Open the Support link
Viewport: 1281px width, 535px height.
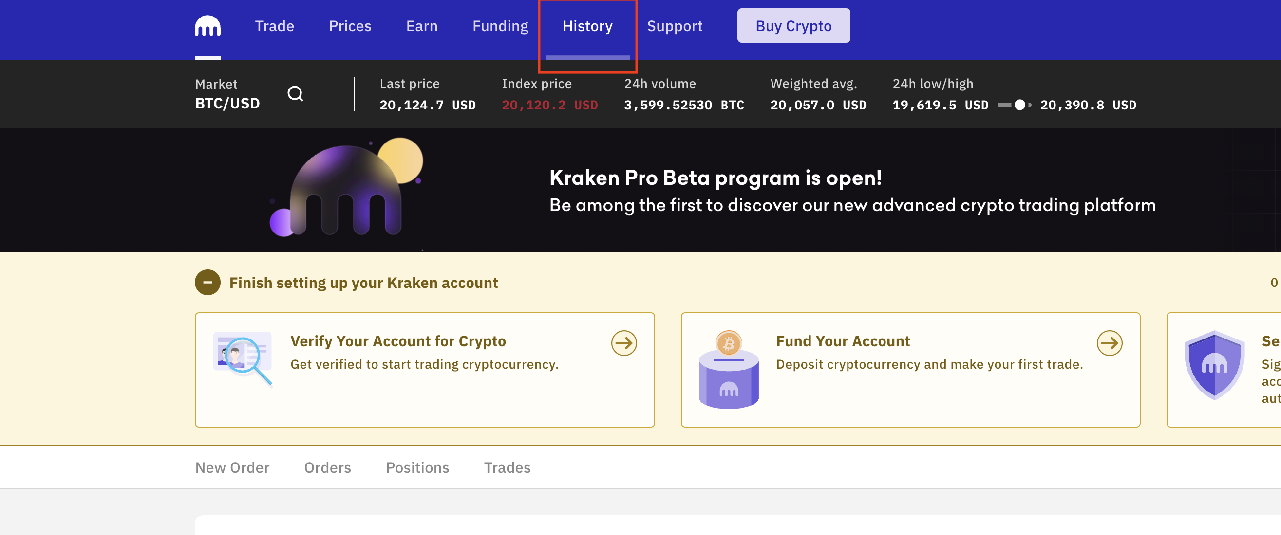(675, 26)
